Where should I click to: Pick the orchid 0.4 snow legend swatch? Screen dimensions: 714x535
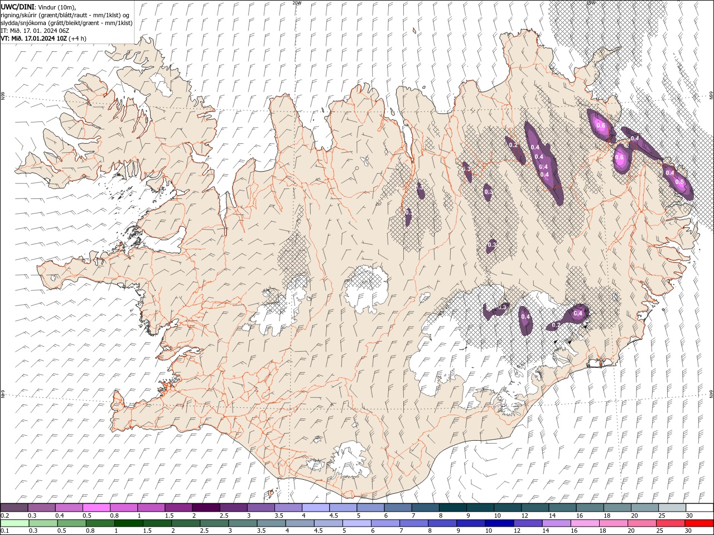point(69,508)
